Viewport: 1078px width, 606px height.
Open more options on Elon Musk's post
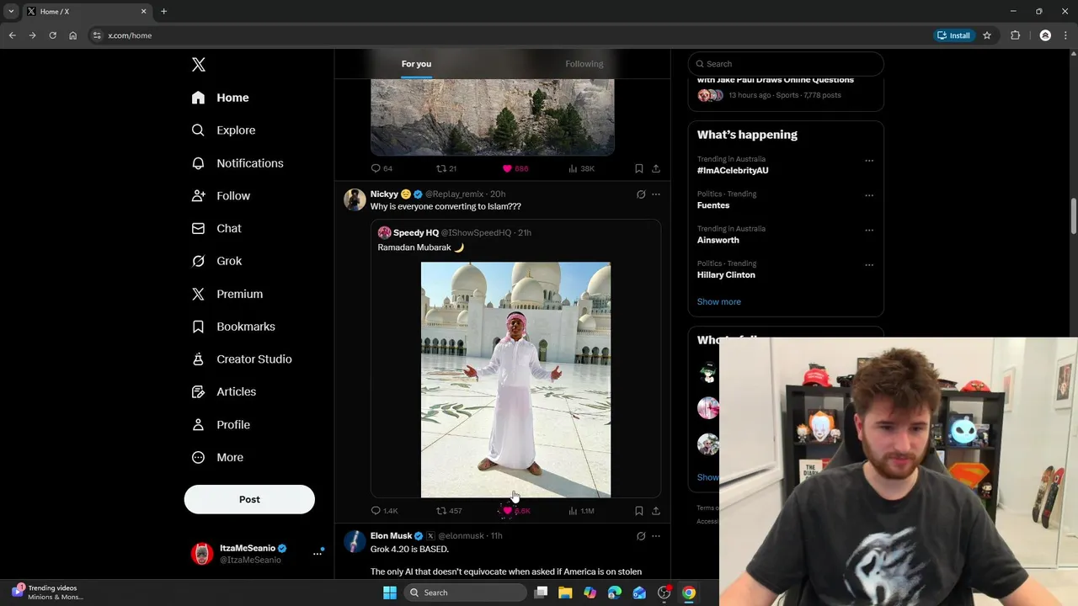[x=656, y=536]
